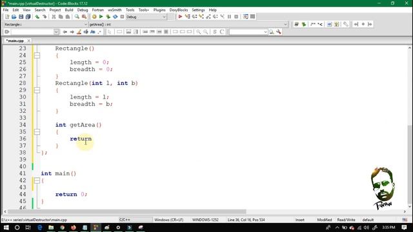Click the Stop debugger icon
The width and height of the screenshot is (413, 232).
point(236,17)
